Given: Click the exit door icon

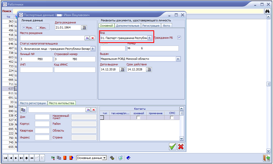Looking at the screenshot, I should point(266,158).
